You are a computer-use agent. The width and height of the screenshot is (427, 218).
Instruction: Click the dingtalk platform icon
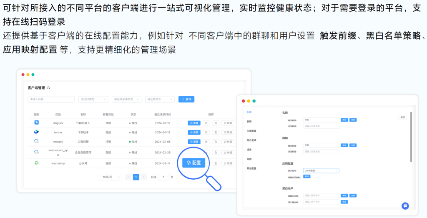click(x=37, y=123)
